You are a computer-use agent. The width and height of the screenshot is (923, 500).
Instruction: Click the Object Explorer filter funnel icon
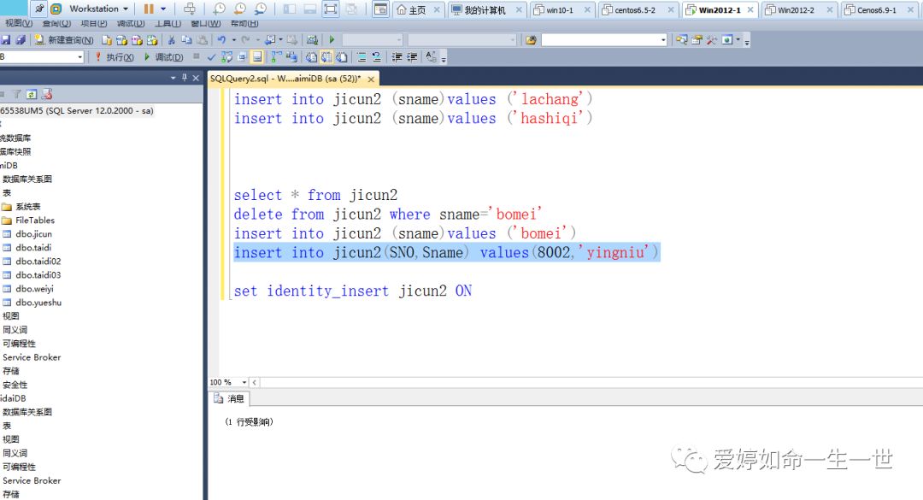[16, 94]
